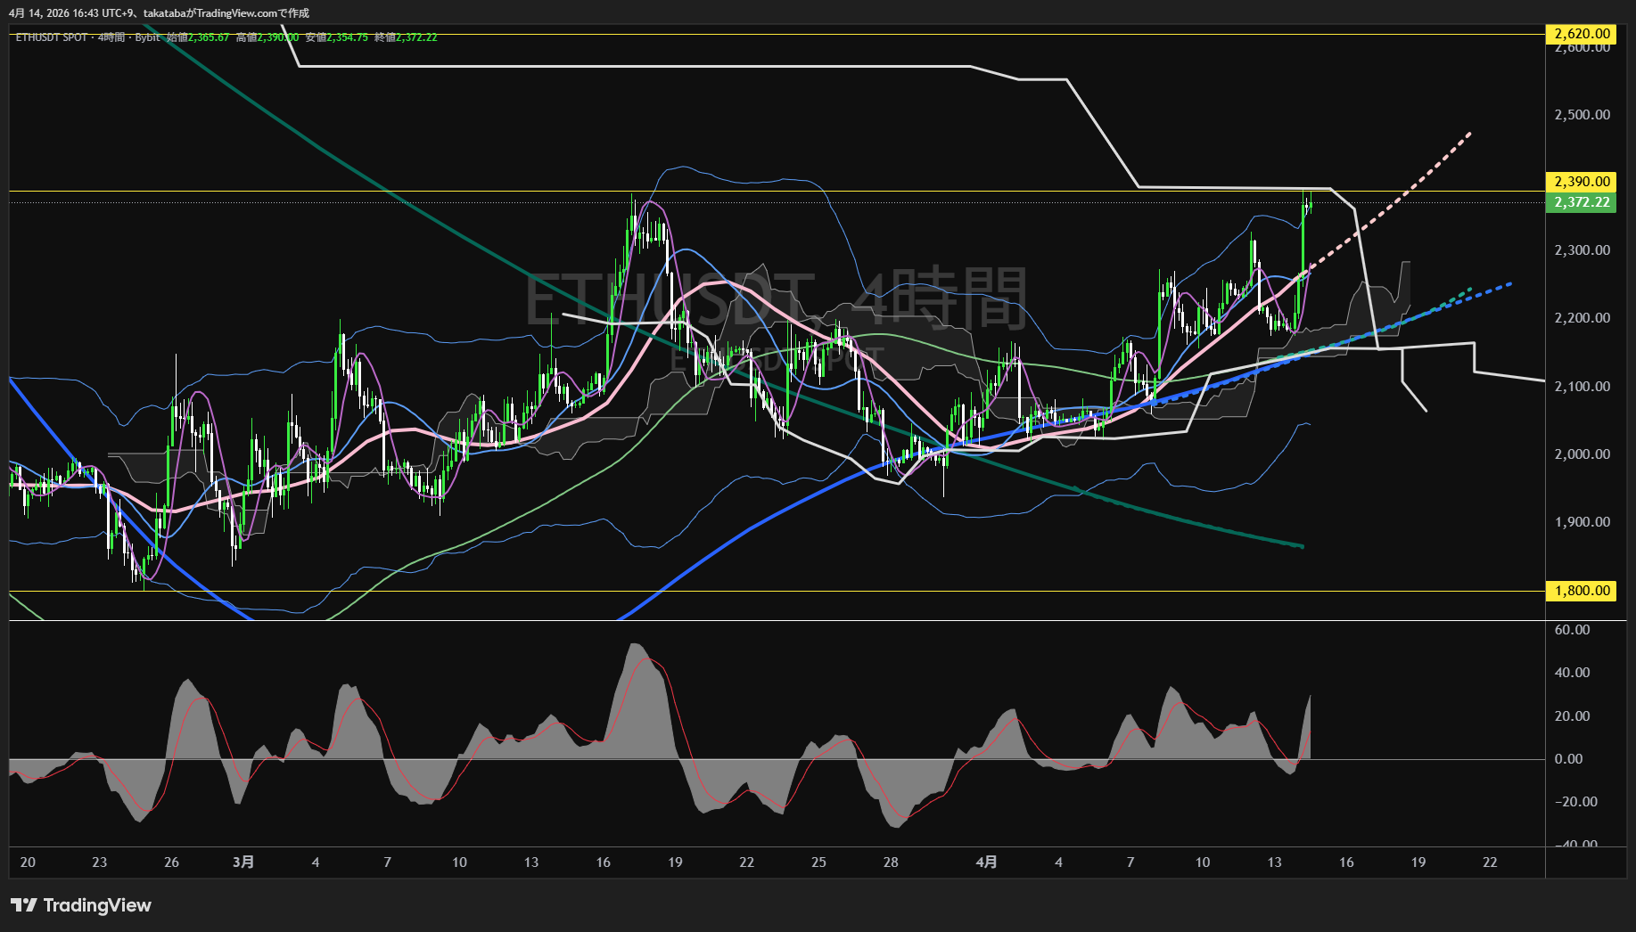The image size is (1636, 932).
Task: Click the 2,000.00 tick on price axis
Action: (x=1582, y=454)
